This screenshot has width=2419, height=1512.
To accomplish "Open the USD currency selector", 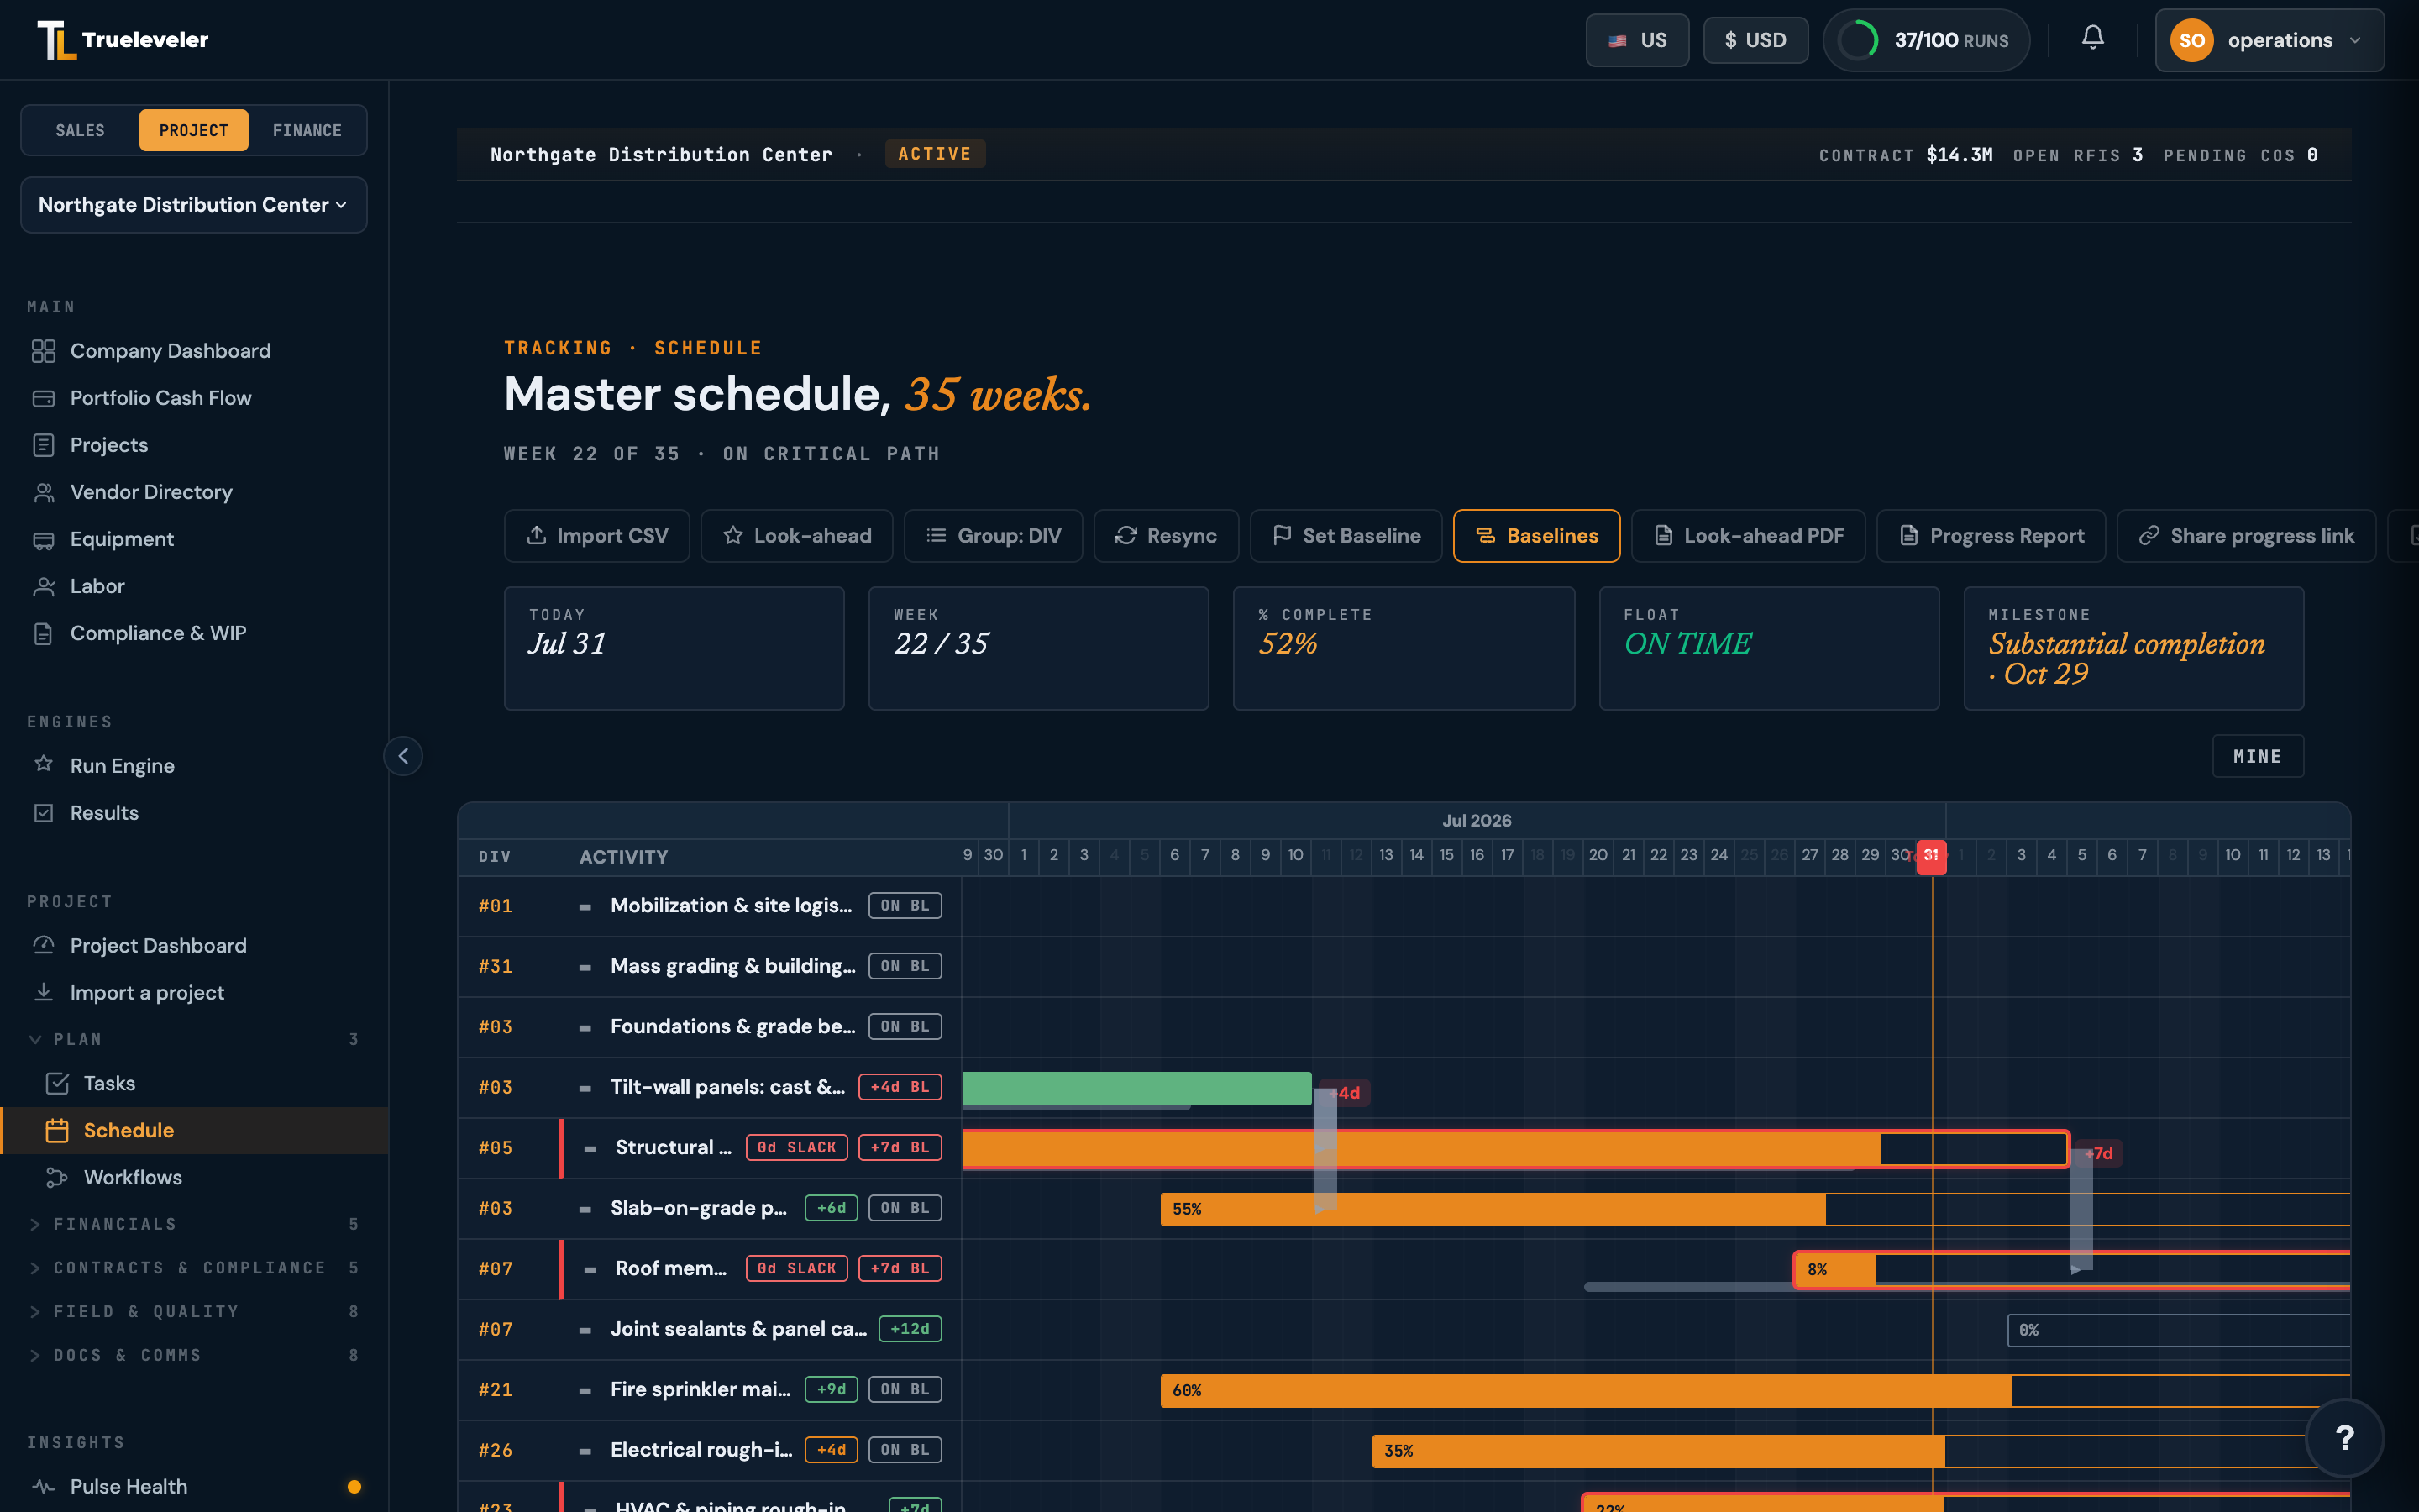I will click(x=1755, y=40).
